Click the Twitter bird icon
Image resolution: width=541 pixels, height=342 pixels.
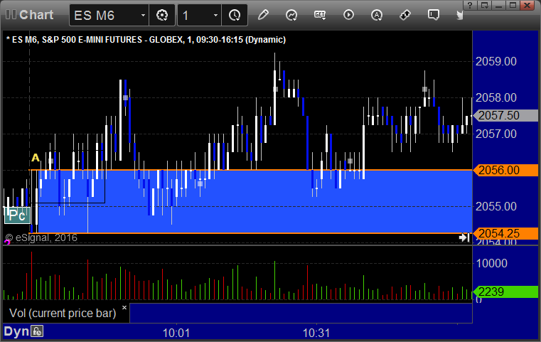tap(459, 15)
